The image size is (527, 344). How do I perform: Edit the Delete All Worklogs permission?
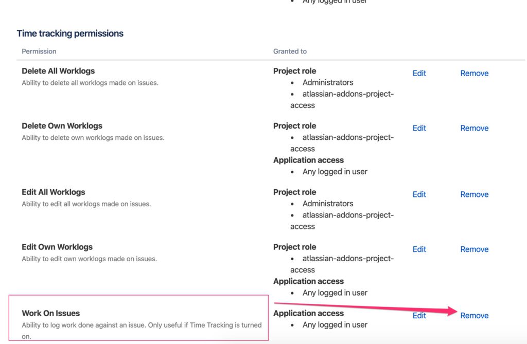pyautogui.click(x=419, y=73)
